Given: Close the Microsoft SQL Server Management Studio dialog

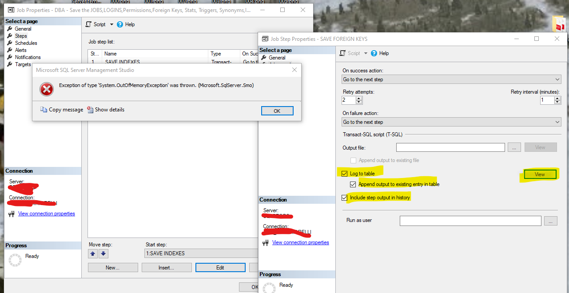Looking at the screenshot, I should tap(294, 70).
